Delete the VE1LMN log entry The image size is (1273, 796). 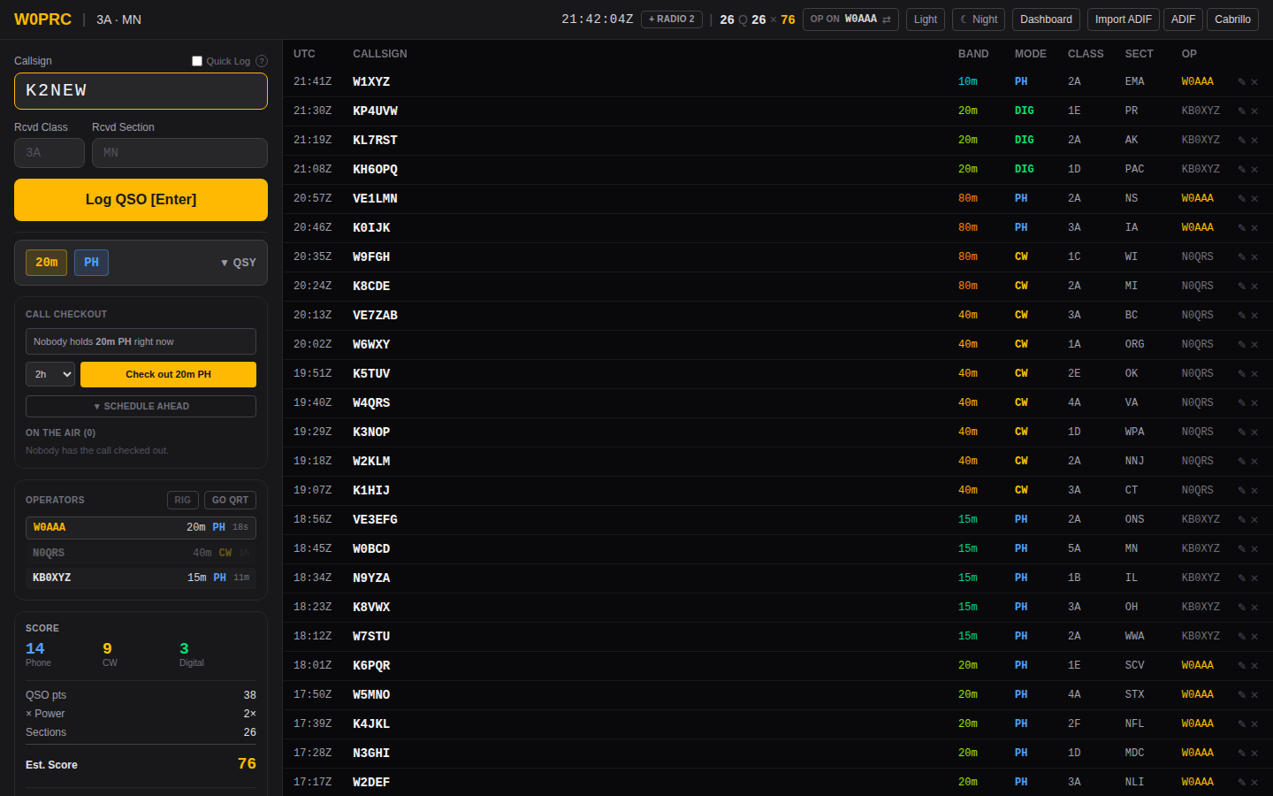point(1254,199)
